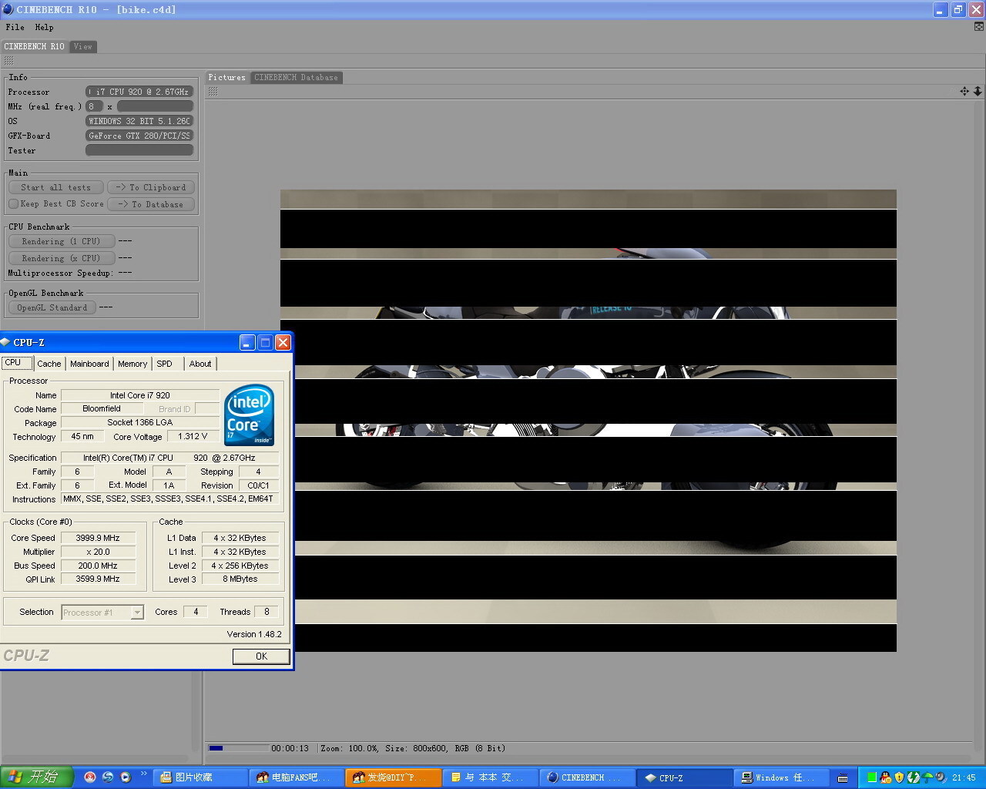Image resolution: width=986 pixels, height=789 pixels.
Task: Open the File menu
Action: pyautogui.click(x=15, y=27)
